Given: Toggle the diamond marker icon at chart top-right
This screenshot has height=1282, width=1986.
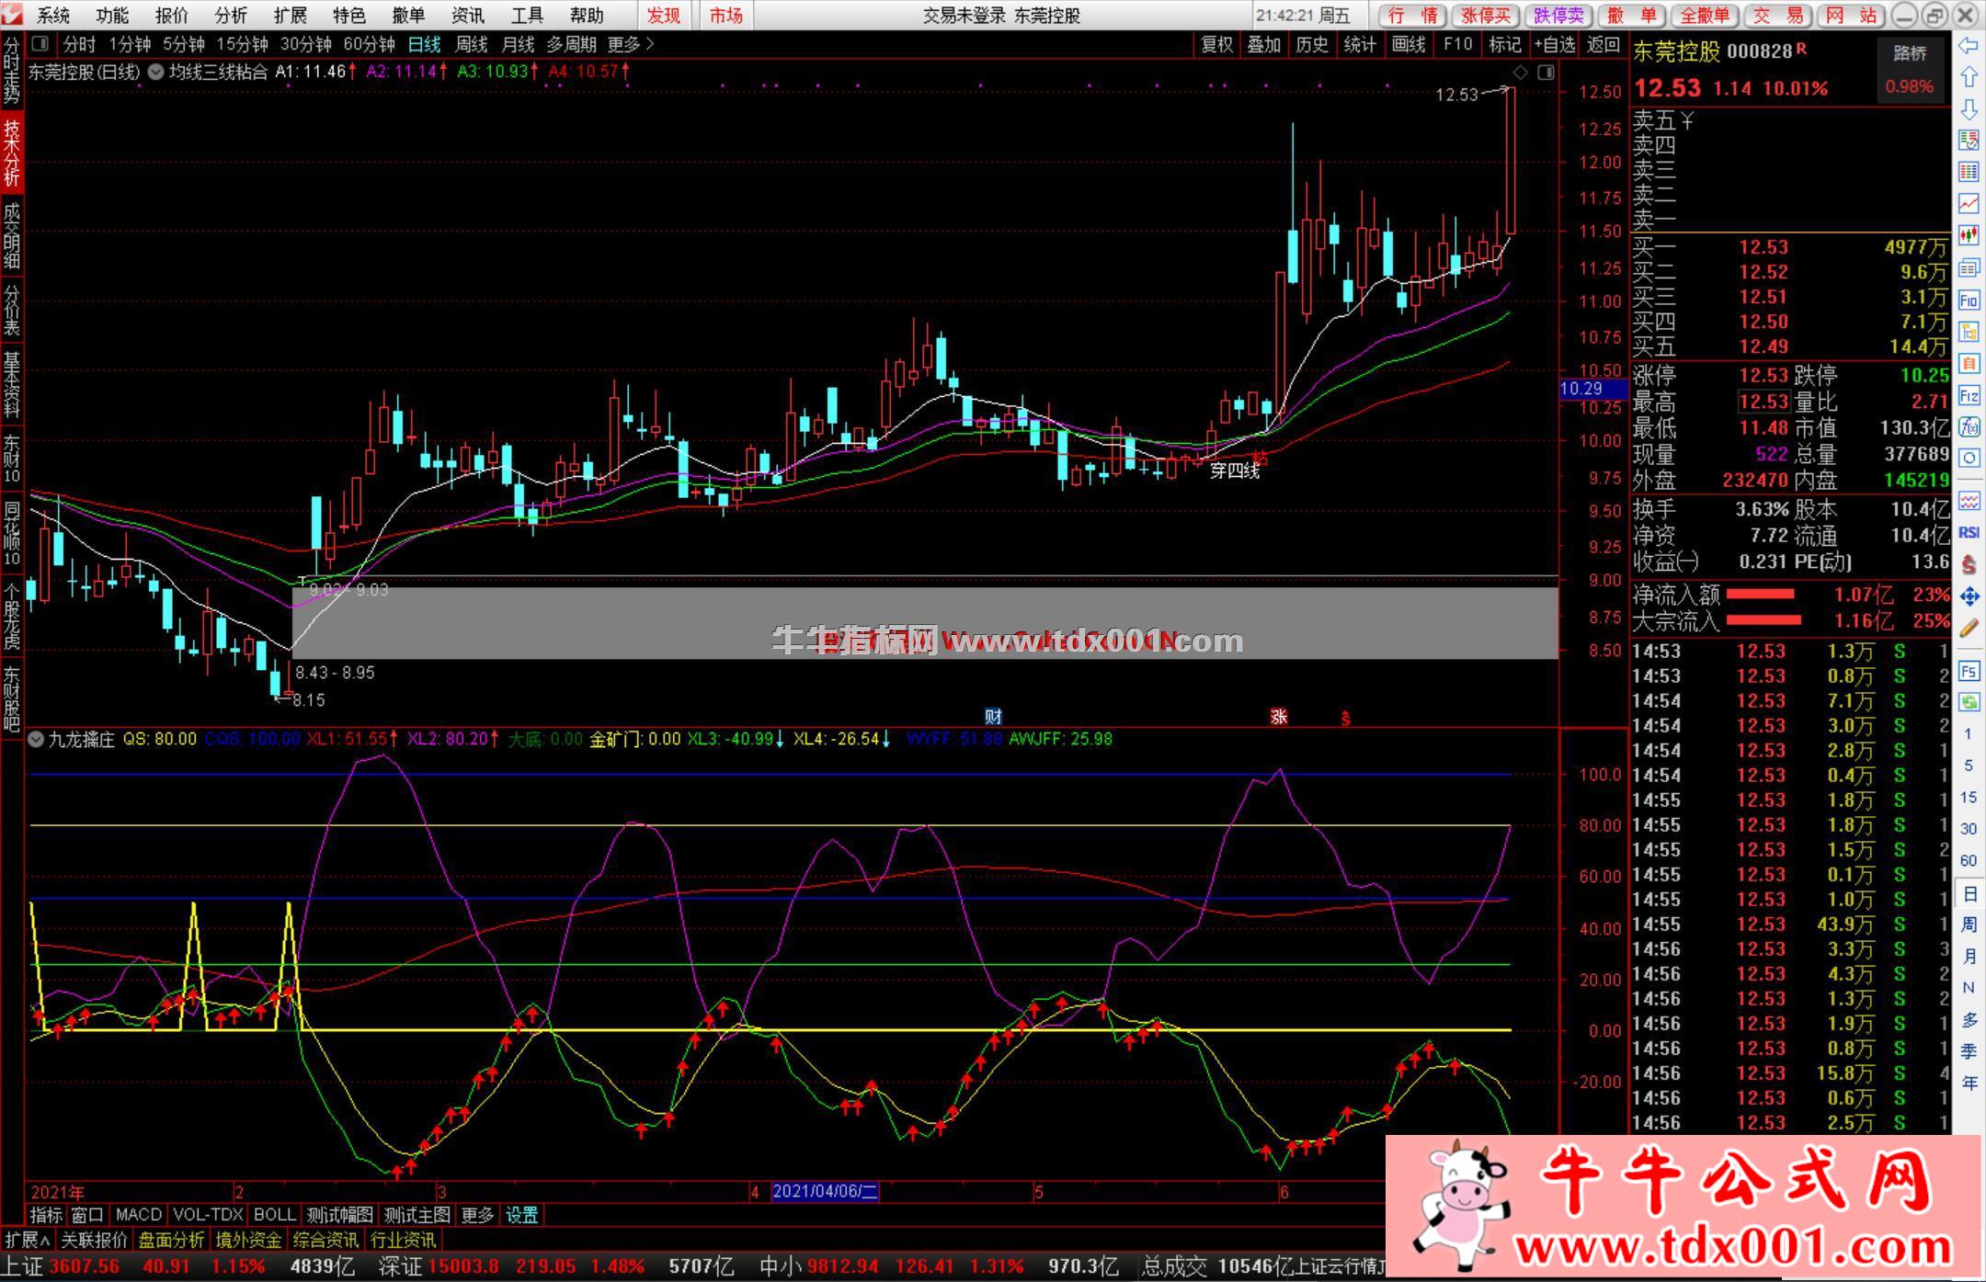Looking at the screenshot, I should coord(1520,72).
